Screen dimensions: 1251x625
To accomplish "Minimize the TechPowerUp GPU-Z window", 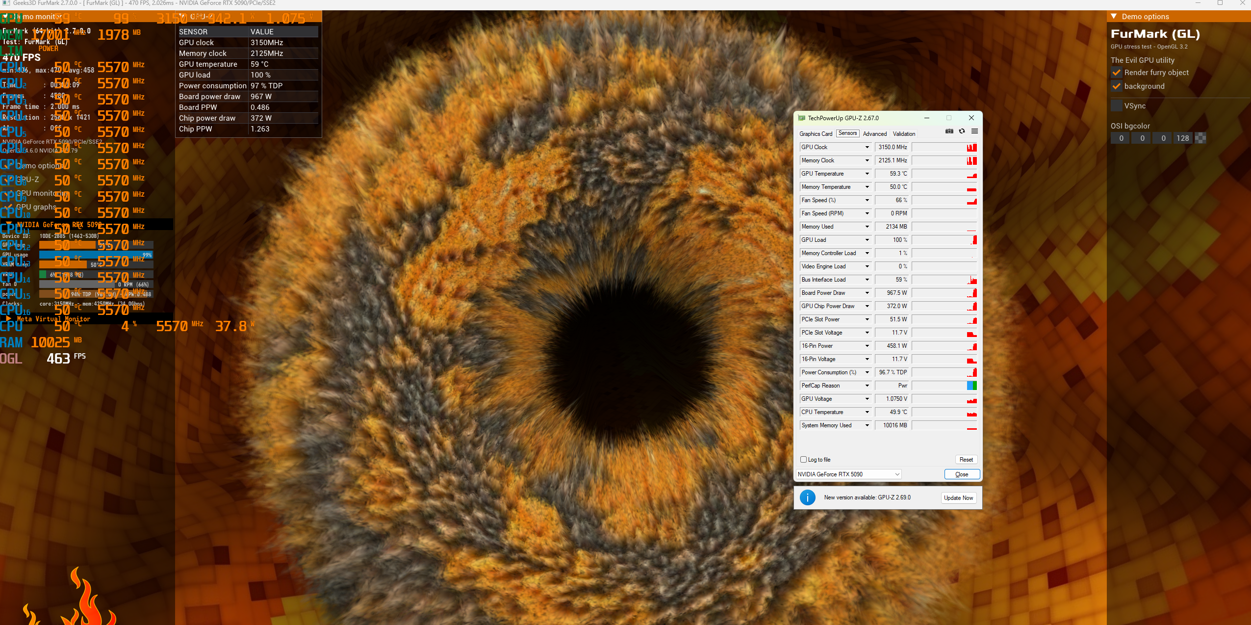I will [927, 118].
